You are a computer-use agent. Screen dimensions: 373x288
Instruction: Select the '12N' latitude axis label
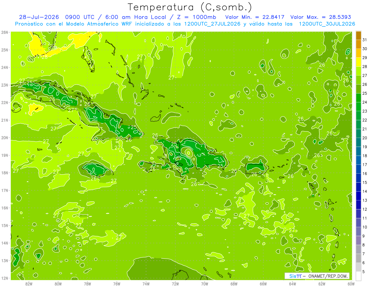coord(5,278)
